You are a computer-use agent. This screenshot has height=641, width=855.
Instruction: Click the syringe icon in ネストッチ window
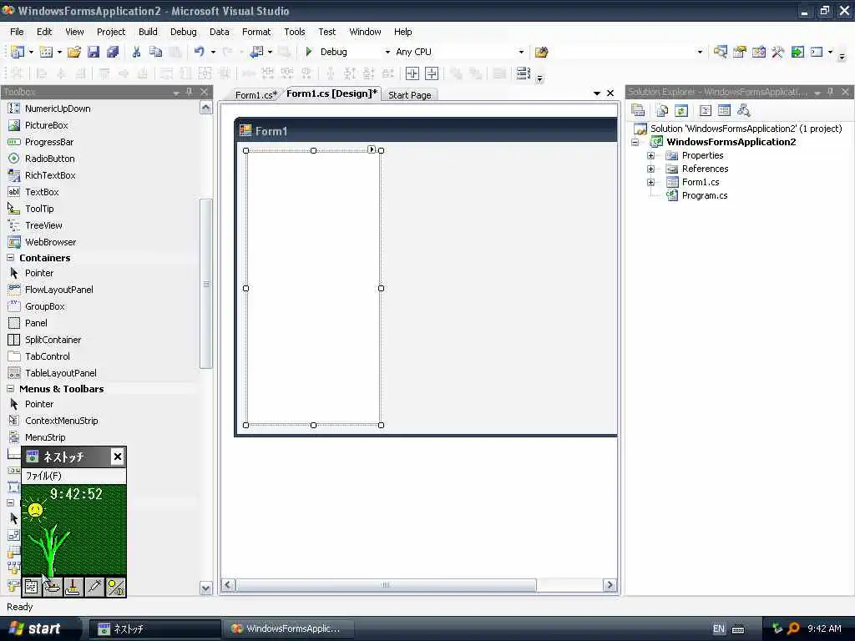tap(94, 587)
